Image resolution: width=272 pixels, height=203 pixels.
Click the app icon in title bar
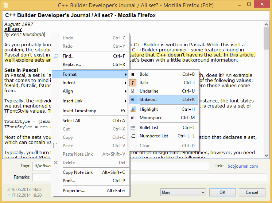point(6,5)
